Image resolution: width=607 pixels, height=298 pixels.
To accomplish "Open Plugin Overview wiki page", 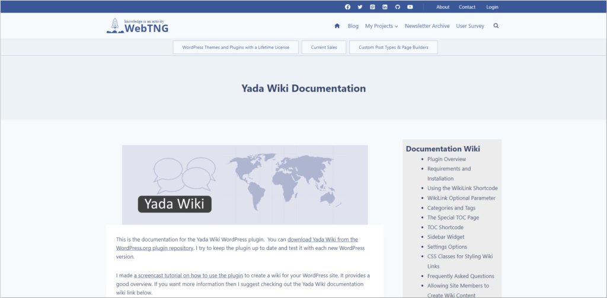I will (x=447, y=159).
